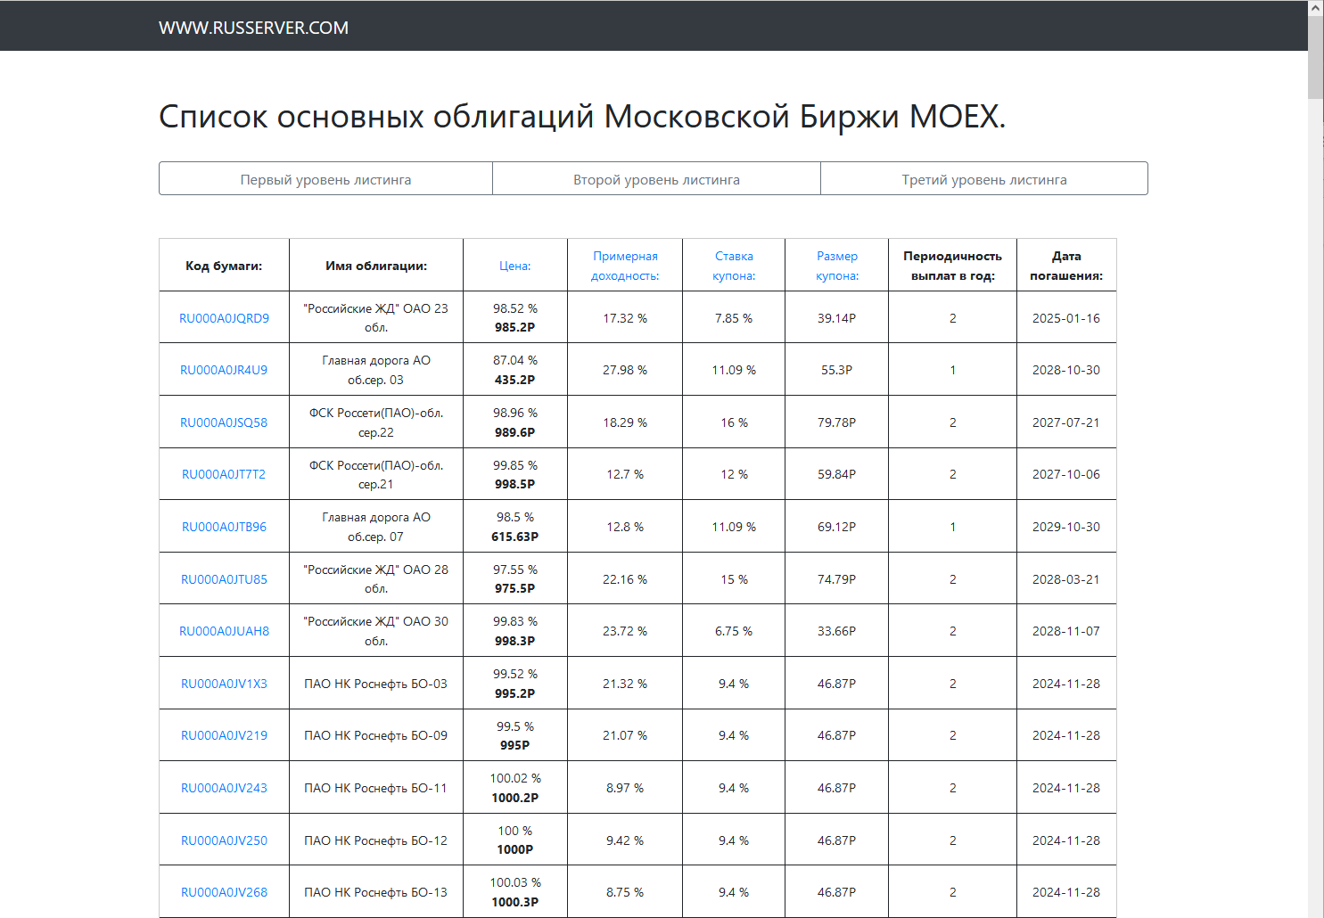This screenshot has height=918, width=1324.
Task: Switch to Третий уровень листинга tab
Action: point(984,179)
